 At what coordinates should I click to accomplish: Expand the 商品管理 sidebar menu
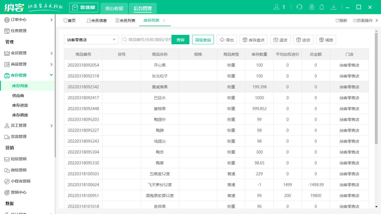point(28,64)
